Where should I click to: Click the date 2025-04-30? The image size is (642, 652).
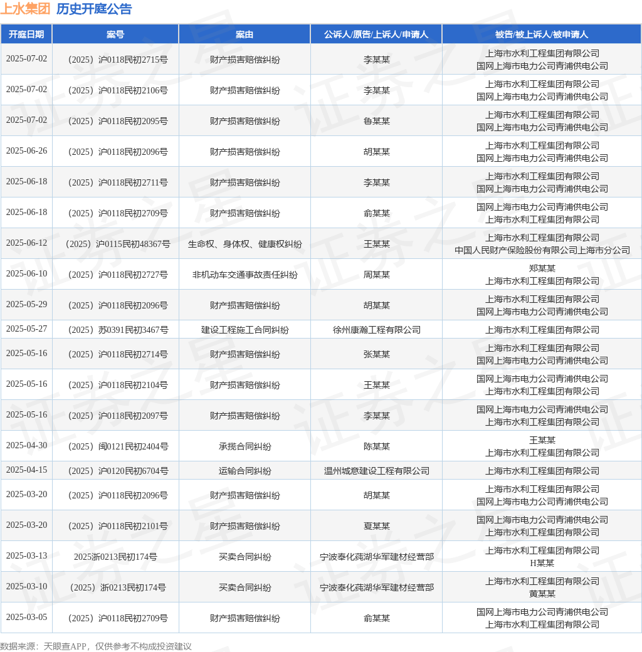point(26,445)
